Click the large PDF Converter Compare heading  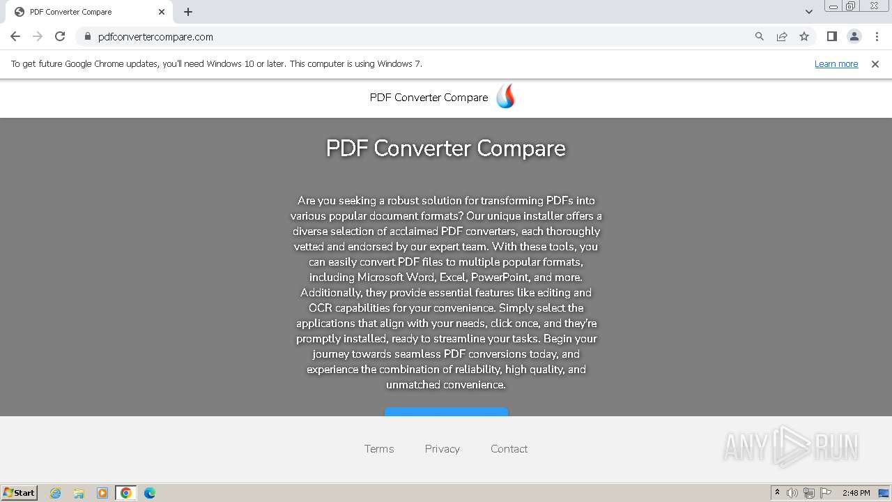[x=446, y=148]
